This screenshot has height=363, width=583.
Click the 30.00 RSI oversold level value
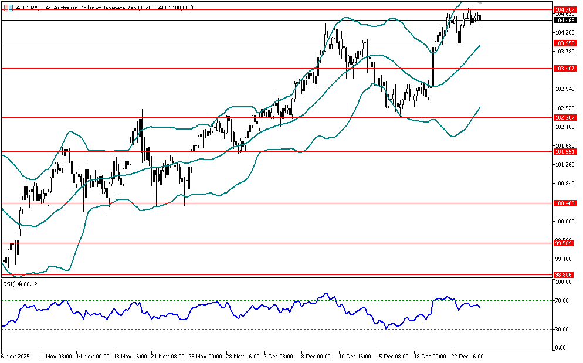tap(562, 330)
